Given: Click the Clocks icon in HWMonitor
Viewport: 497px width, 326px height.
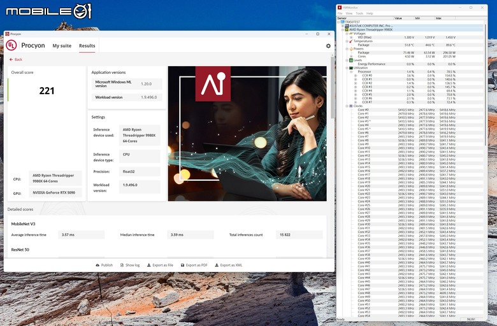Looking at the screenshot, I should 351,106.
